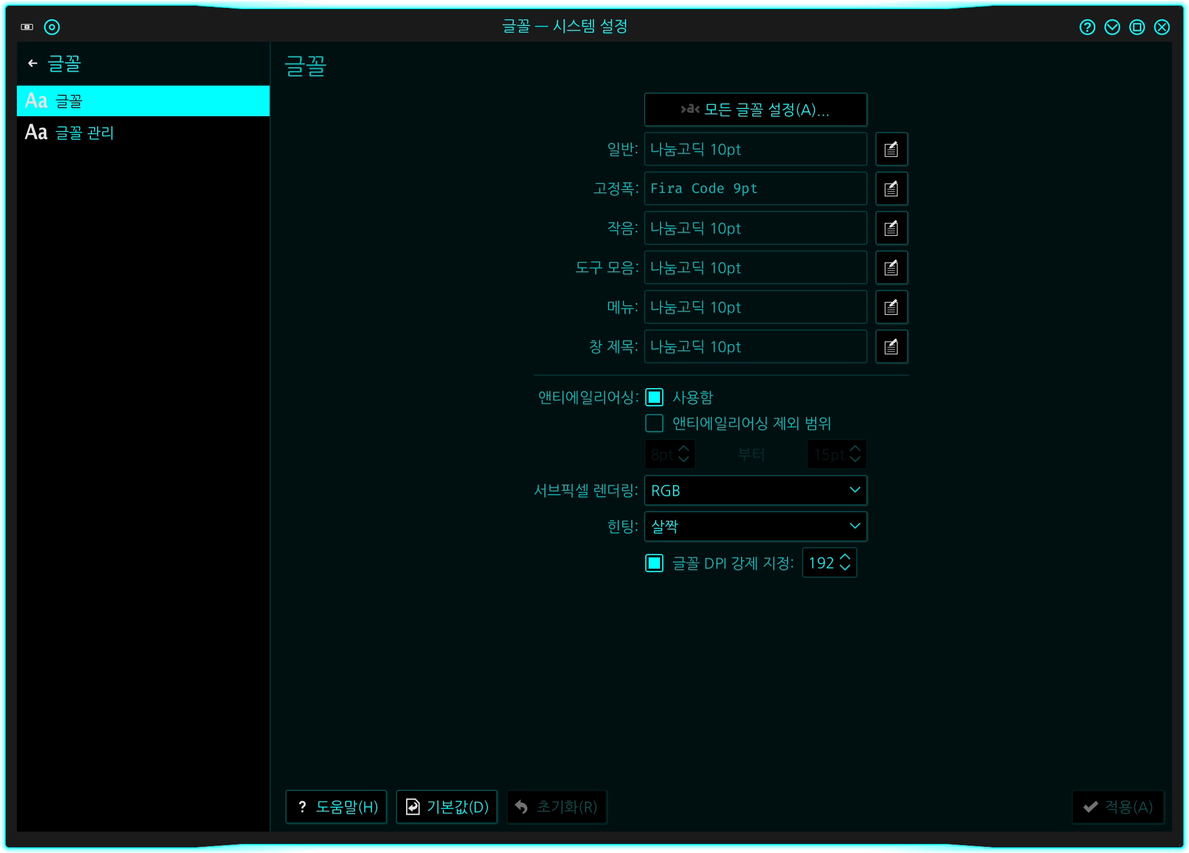The height and width of the screenshot is (853, 1189).
Task: Click the back arrow beside 글꼴 header
Action: pyautogui.click(x=33, y=63)
